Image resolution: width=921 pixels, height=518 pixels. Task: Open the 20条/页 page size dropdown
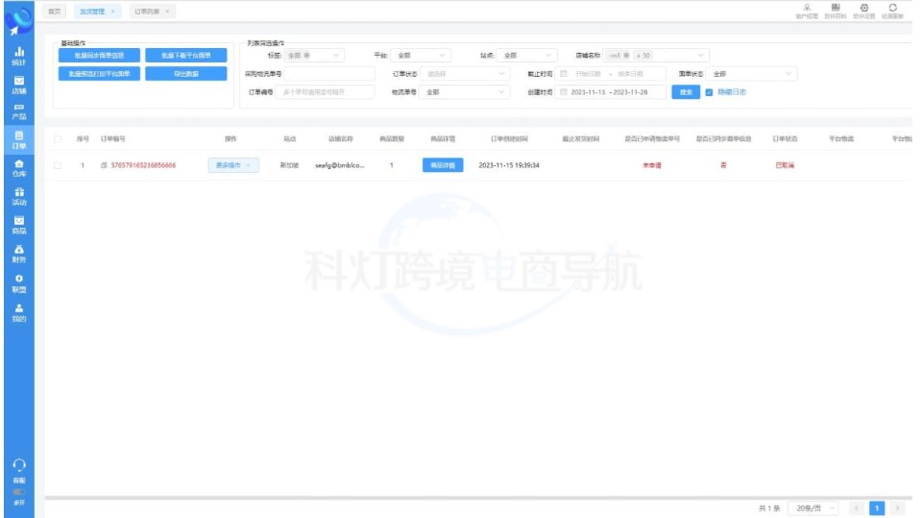click(x=813, y=508)
